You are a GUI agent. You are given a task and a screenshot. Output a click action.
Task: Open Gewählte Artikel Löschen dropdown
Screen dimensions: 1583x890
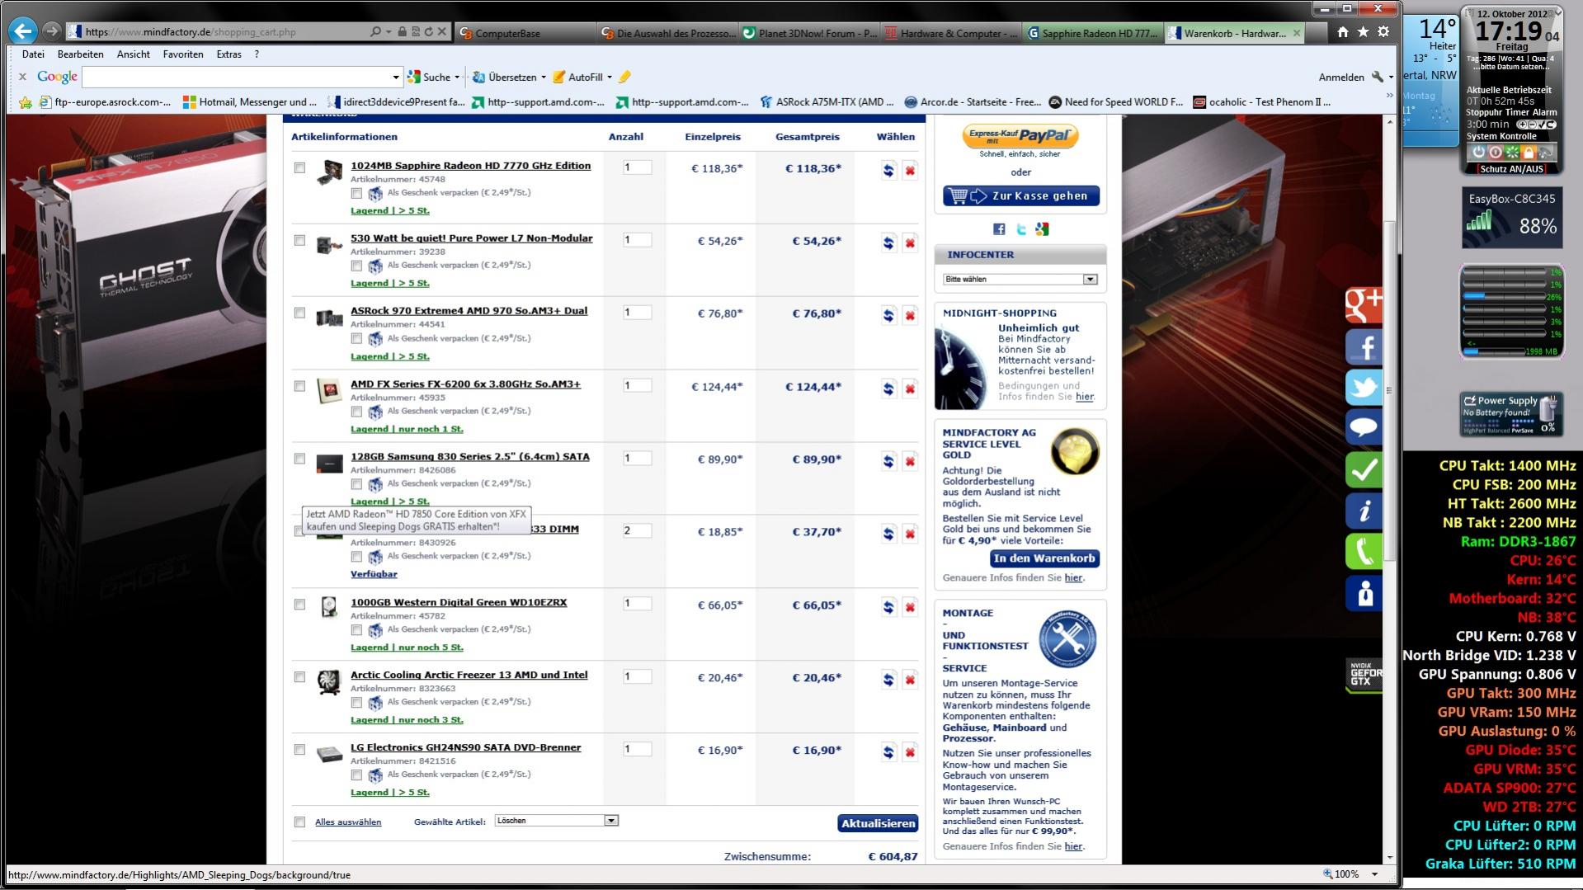[x=557, y=821]
